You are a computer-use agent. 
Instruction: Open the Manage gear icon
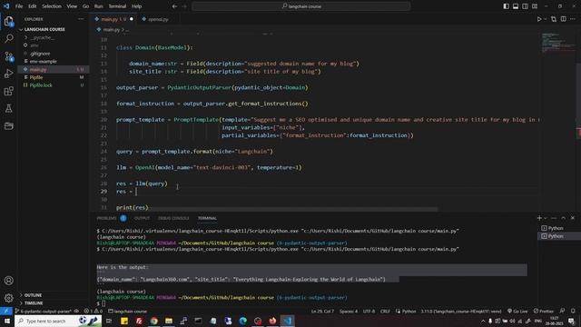pyautogui.click(x=9, y=298)
